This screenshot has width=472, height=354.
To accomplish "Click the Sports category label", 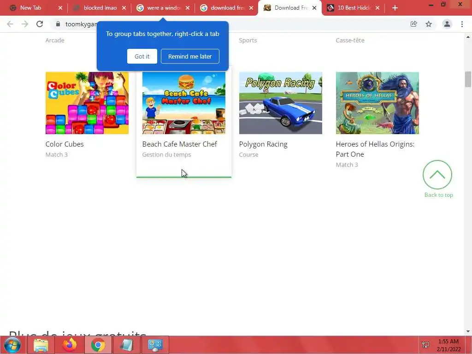I will tap(248, 41).
